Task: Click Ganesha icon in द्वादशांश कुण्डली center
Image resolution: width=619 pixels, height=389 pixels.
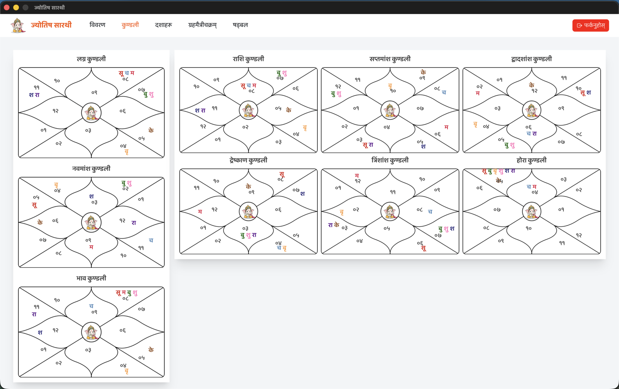Action: 532,110
